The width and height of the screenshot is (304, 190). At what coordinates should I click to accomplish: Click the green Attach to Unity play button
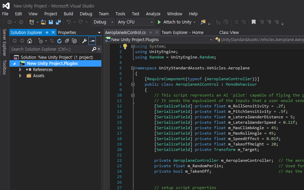[x=159, y=22]
